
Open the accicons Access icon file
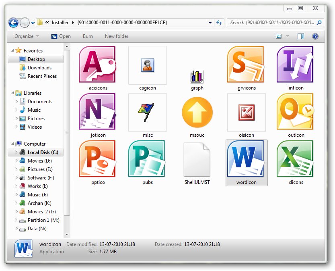tap(97, 65)
